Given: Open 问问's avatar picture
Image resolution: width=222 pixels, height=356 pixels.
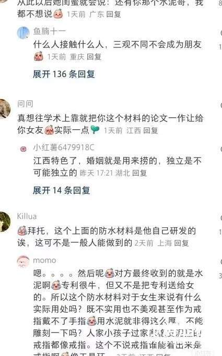Looking at the screenshot, I should 4,108.
